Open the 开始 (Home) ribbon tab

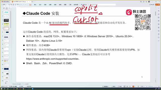tap(30, 5)
